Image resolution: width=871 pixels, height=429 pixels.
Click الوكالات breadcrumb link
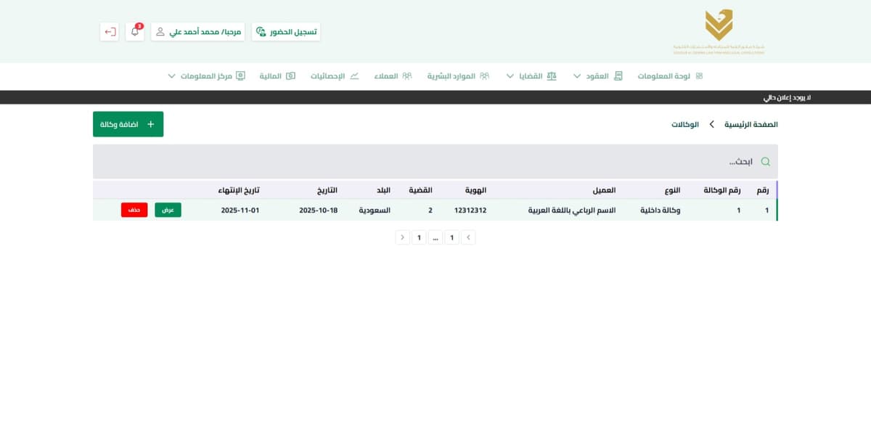click(x=685, y=125)
